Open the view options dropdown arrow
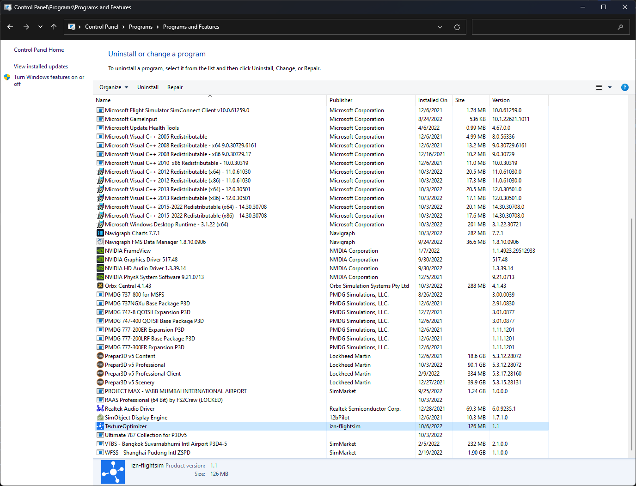Screen dimensions: 636x486 pos(610,87)
